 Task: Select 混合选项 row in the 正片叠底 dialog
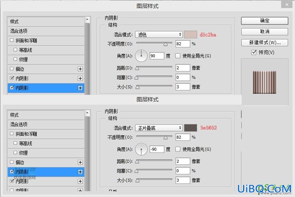(x=46, y=124)
